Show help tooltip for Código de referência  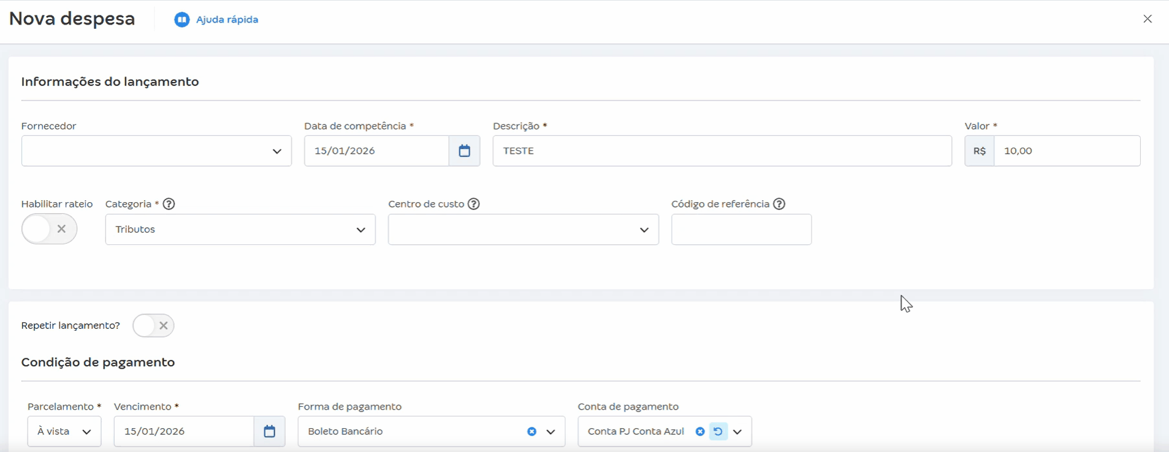tap(779, 204)
